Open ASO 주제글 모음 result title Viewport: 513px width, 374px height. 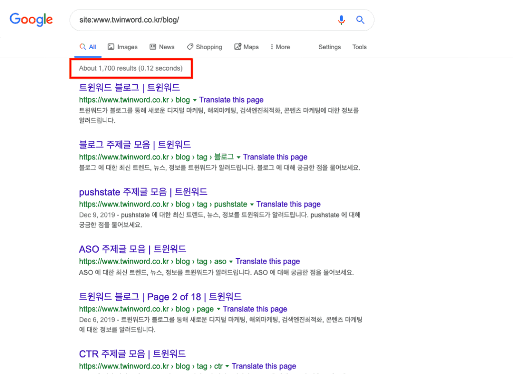click(x=132, y=249)
